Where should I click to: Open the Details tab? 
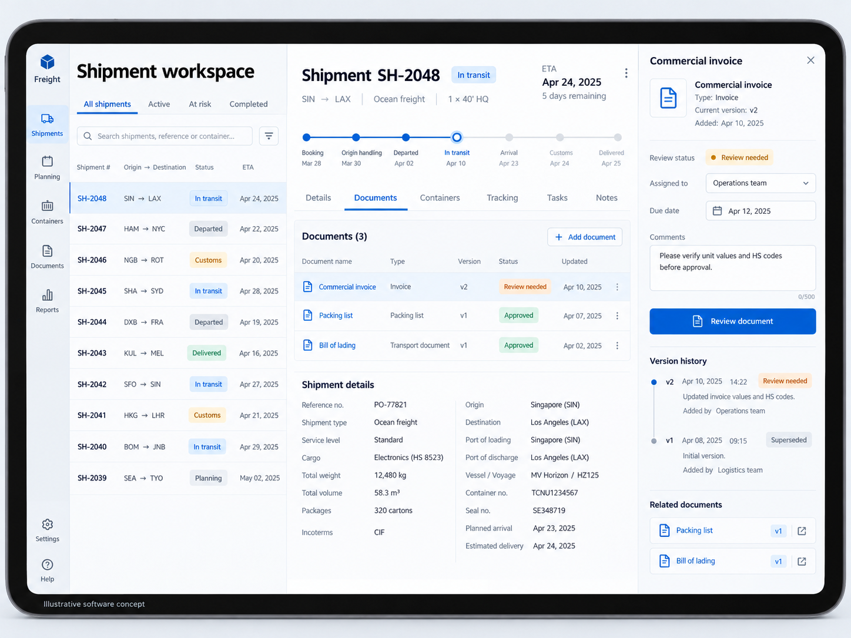pyautogui.click(x=319, y=198)
